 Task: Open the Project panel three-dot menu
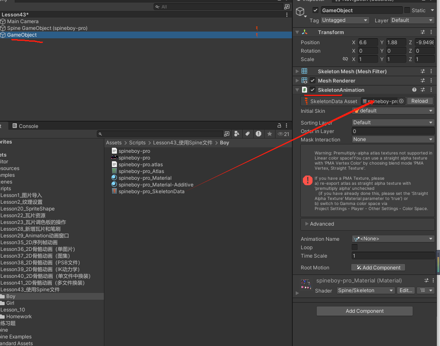coord(286,125)
